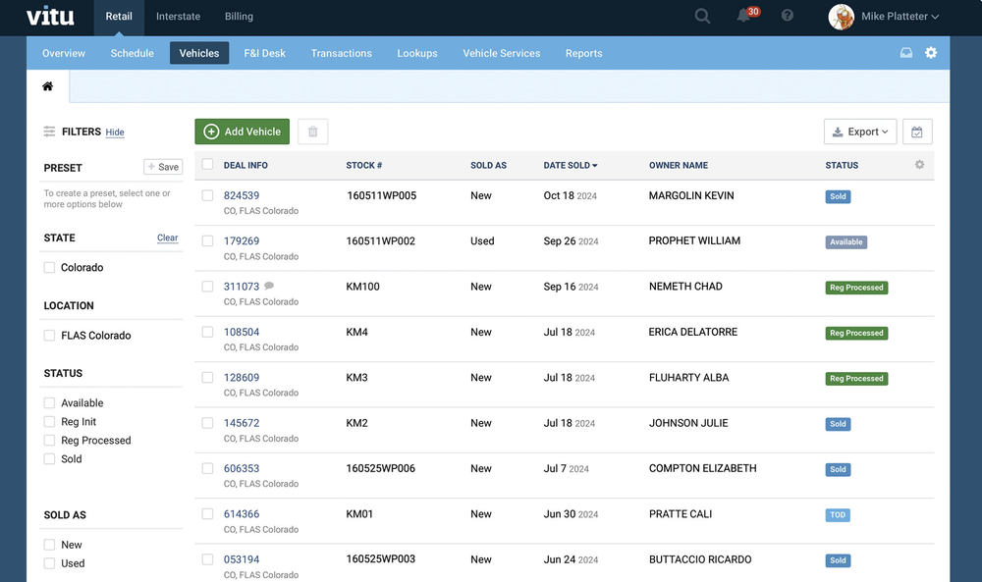Open the column settings gear in the table header
Screen dimensions: 982x582
918,165
